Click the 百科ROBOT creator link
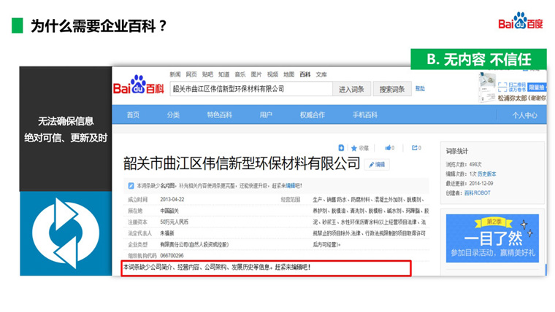The height and width of the screenshot is (312, 555). pos(477,193)
